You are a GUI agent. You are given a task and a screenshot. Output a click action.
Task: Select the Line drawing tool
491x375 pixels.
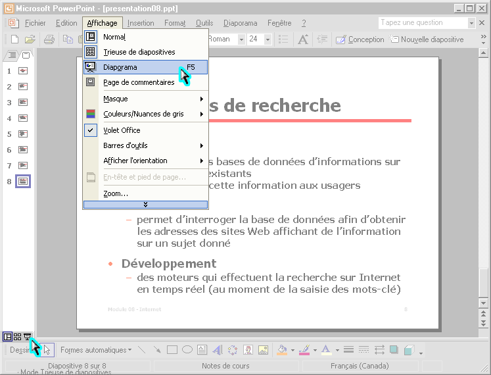[142, 350]
